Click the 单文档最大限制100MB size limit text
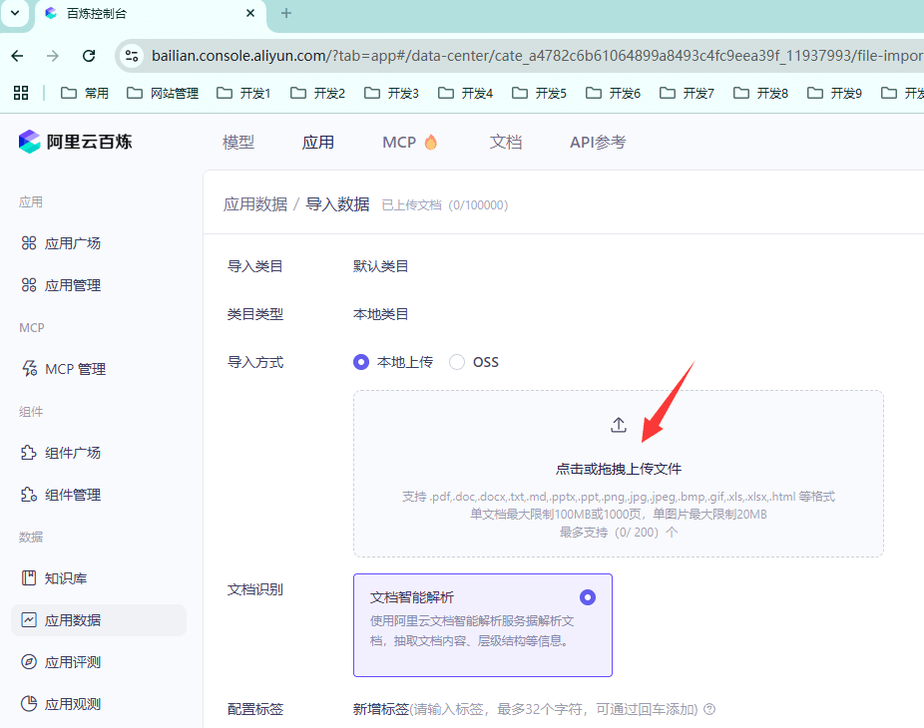The width and height of the screenshot is (924, 728). tap(618, 515)
